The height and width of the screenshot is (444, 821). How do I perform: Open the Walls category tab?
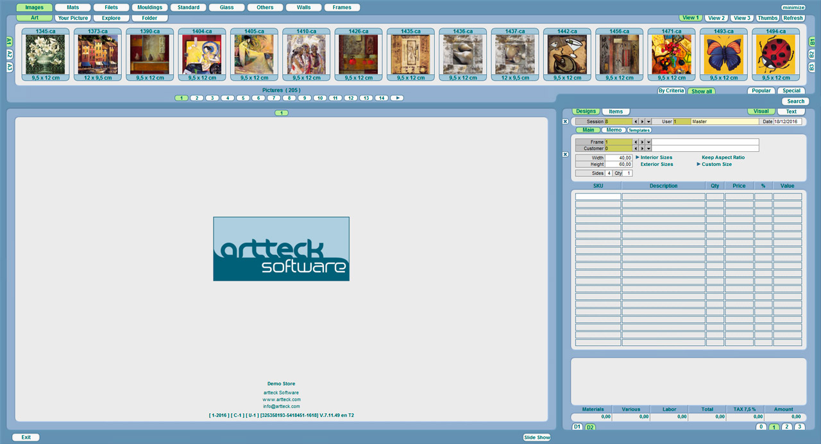(303, 8)
